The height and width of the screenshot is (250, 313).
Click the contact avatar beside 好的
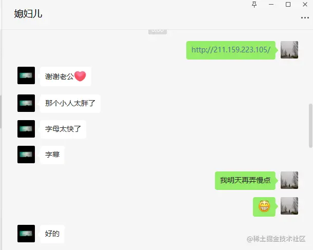(x=26, y=234)
